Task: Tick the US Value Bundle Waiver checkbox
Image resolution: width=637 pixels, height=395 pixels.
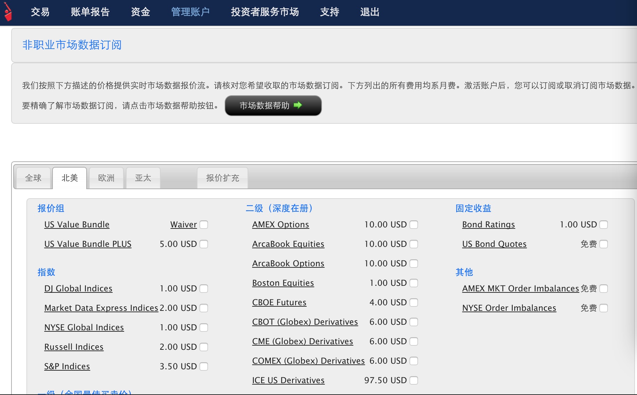Action: point(204,225)
